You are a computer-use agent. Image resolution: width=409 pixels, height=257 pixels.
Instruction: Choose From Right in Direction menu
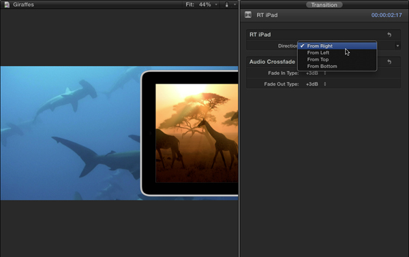tap(337, 46)
